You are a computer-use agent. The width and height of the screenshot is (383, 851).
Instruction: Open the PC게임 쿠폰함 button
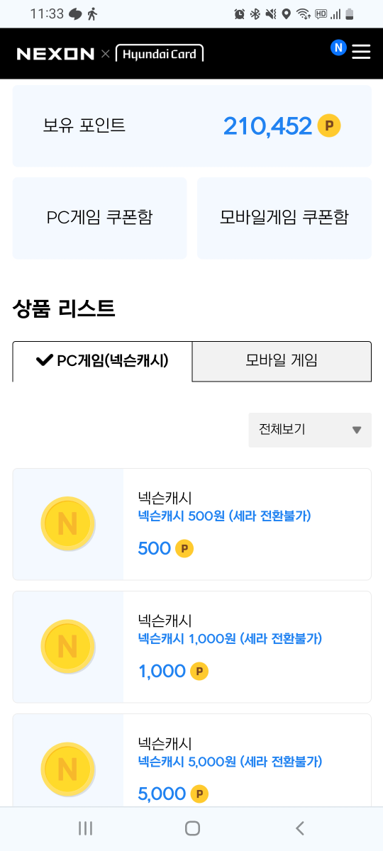point(99,218)
